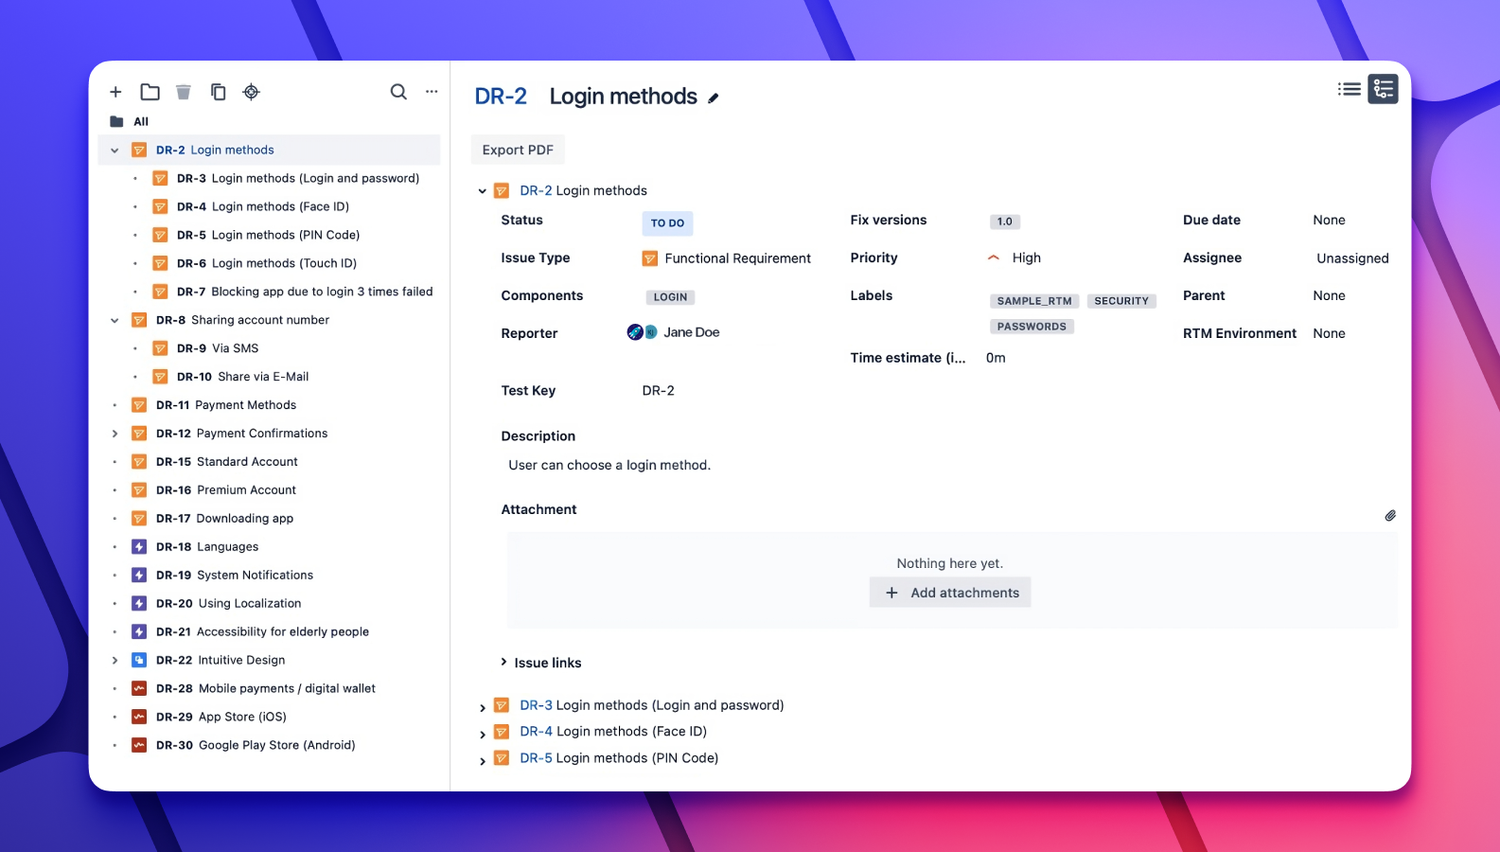The height and width of the screenshot is (852, 1500).
Task: Open DR-5 link in details list
Action: pos(536,757)
